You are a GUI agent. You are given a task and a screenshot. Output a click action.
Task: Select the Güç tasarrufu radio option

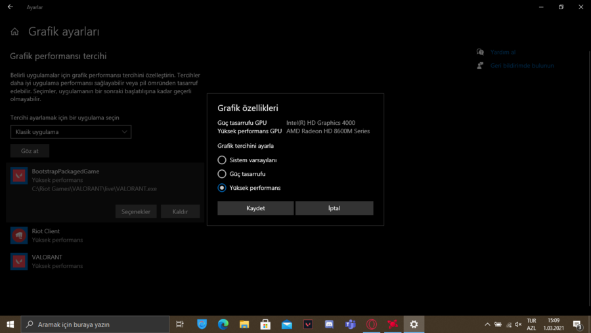tap(222, 174)
